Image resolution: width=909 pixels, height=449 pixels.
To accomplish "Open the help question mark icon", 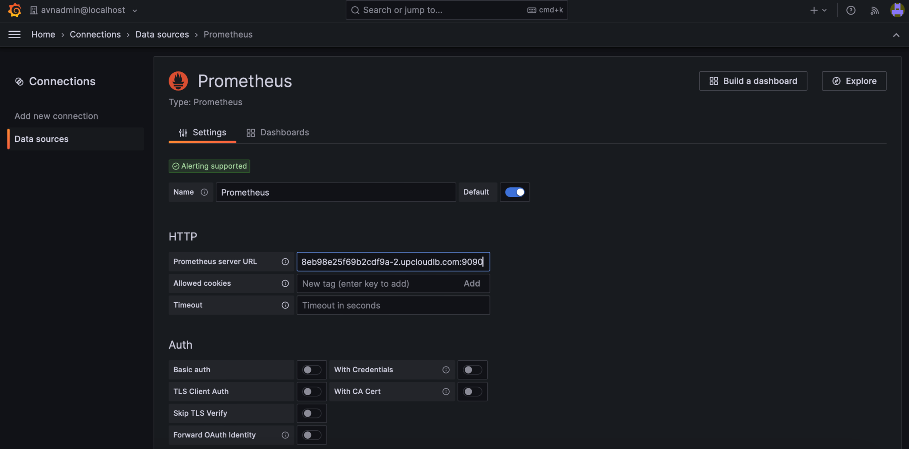I will [x=851, y=10].
